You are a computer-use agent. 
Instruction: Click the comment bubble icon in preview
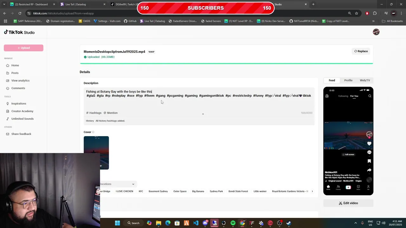coord(369,152)
